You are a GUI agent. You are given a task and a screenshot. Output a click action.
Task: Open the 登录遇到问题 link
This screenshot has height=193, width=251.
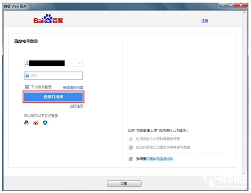73,87
